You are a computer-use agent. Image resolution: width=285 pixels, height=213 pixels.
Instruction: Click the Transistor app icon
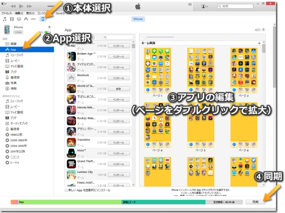point(71,142)
